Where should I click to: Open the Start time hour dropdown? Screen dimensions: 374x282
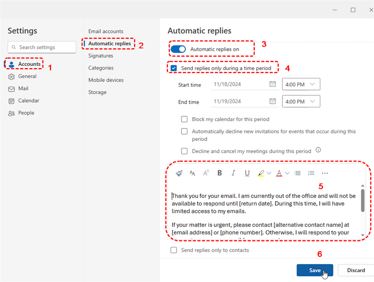coord(302,85)
